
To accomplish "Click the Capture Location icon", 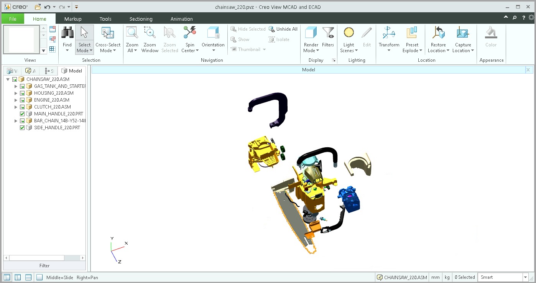I will click(463, 33).
